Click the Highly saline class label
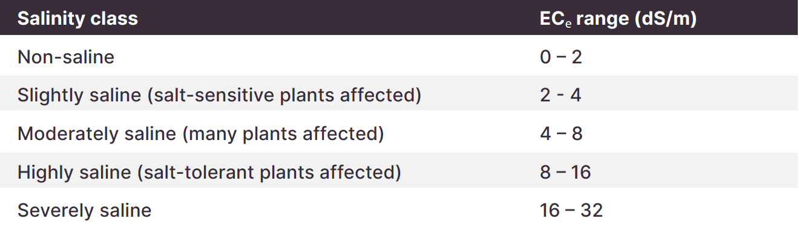The image size is (799, 233). point(75,173)
